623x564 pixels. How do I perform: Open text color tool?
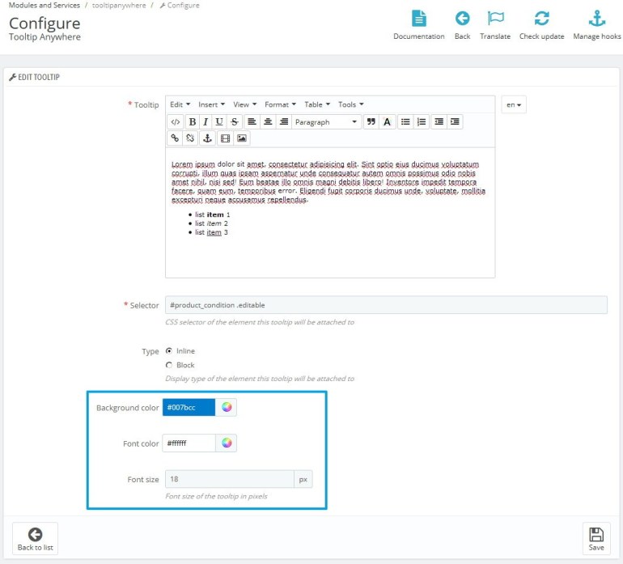(x=388, y=122)
